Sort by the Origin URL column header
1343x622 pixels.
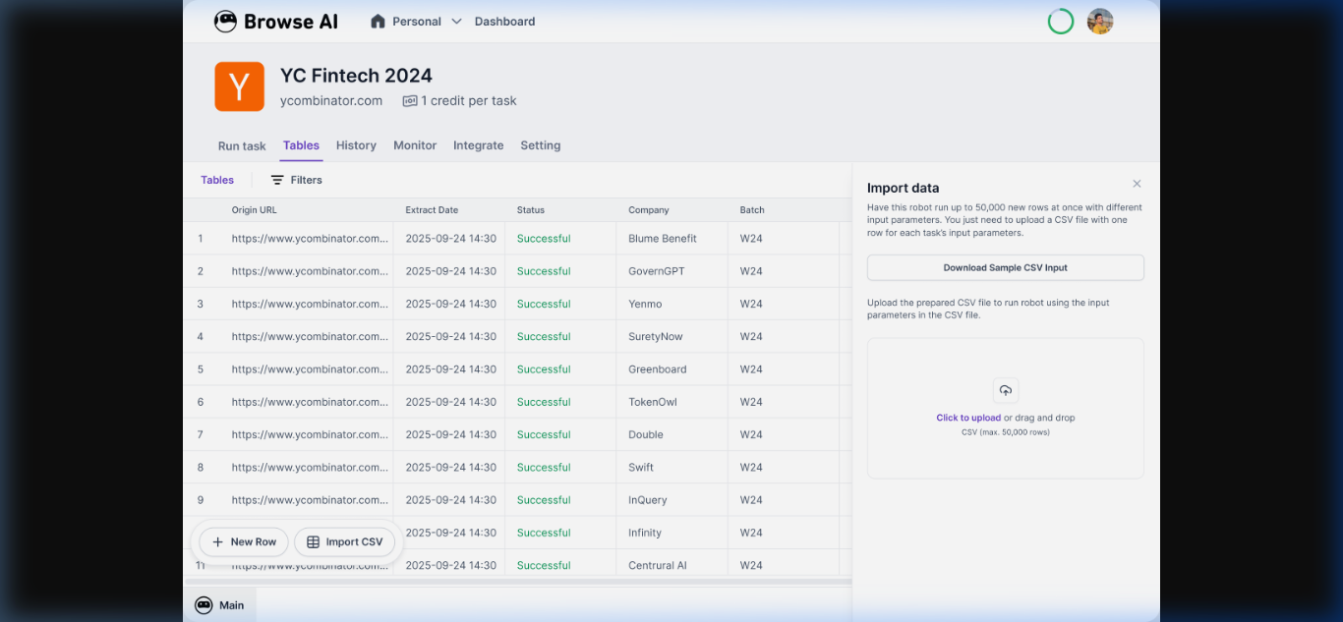tap(255, 210)
